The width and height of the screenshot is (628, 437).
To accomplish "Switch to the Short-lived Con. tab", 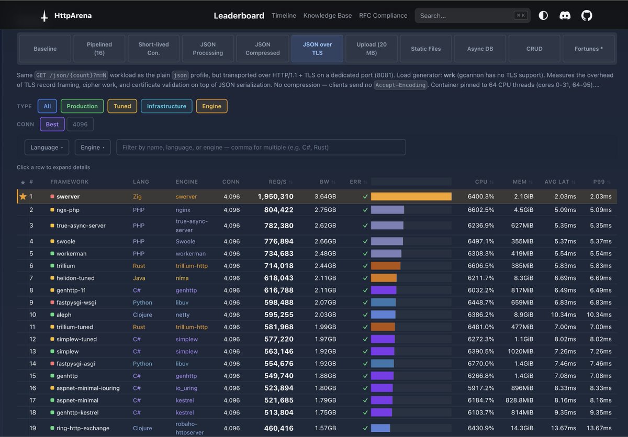I will pyautogui.click(x=153, y=49).
